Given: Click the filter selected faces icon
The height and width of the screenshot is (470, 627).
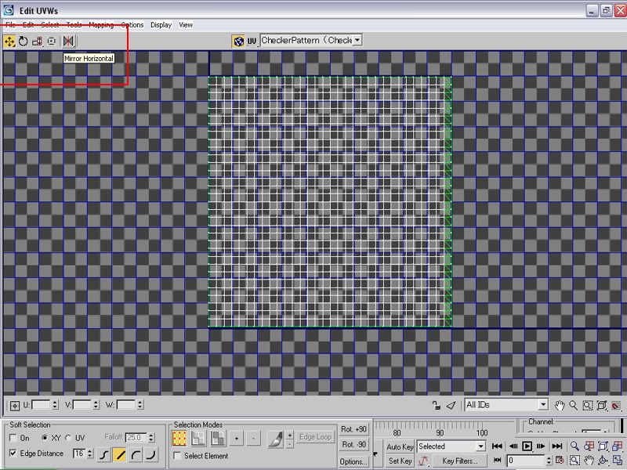Looking at the screenshot, I should 451,405.
